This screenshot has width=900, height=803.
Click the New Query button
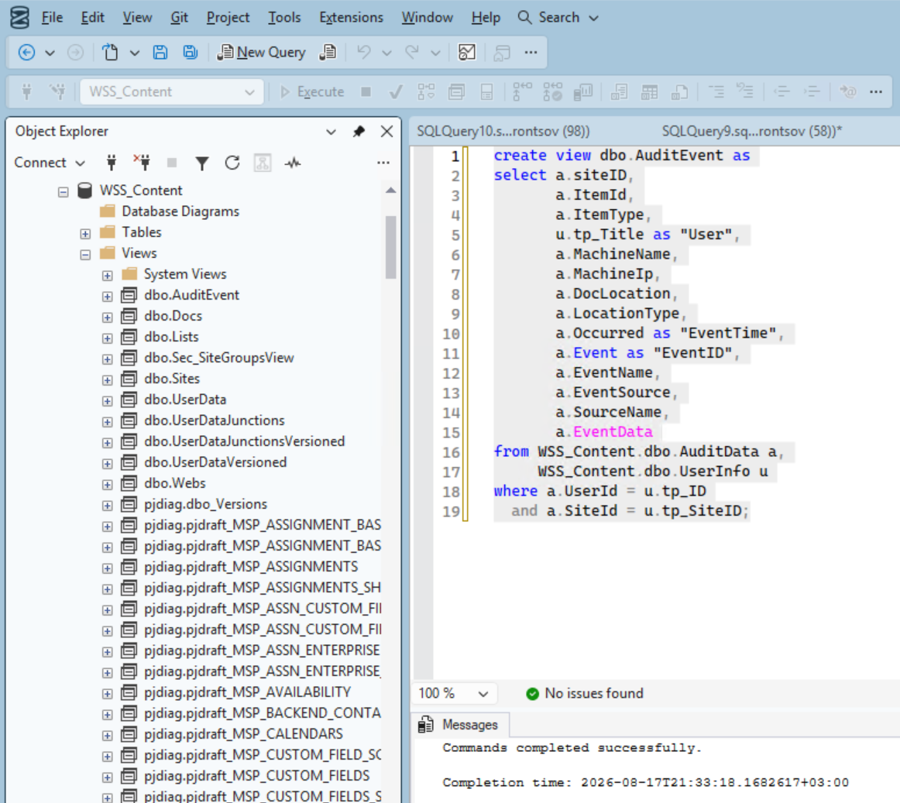point(261,52)
